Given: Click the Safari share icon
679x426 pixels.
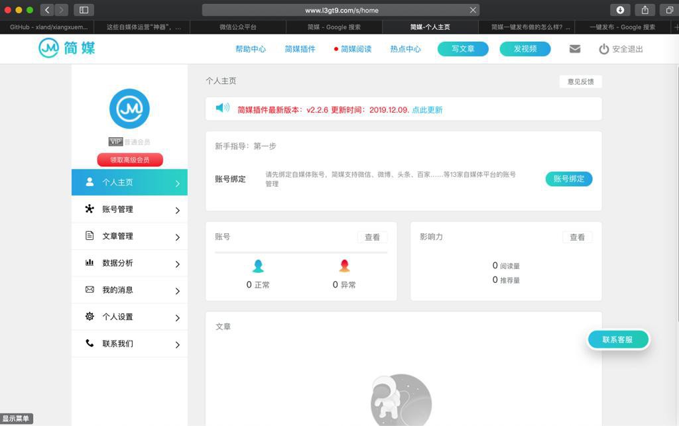Looking at the screenshot, I should point(645,10).
